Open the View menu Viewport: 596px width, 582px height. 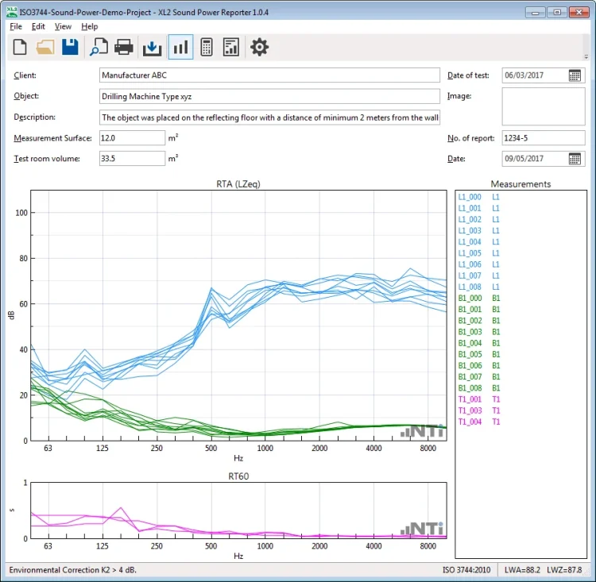tap(63, 26)
